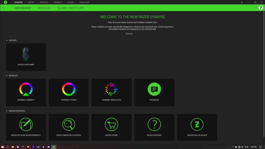Click the Windows Start button
Screen dimensions: 265x149
click(x=2, y=147)
